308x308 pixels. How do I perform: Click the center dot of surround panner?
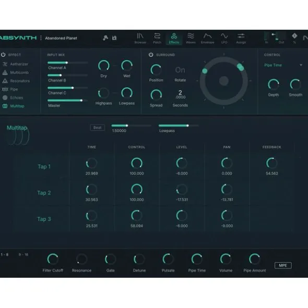[224, 81]
